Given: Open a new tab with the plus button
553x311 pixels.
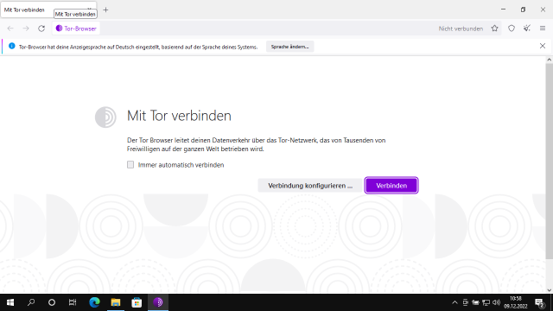Looking at the screenshot, I should 105,10.
